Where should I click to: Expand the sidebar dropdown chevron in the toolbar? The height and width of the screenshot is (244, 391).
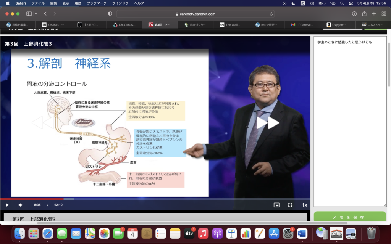click(36, 14)
